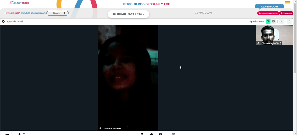Toggle the microphone icon in bottom bar
Screen dimensions: 297x135
coord(20,134)
